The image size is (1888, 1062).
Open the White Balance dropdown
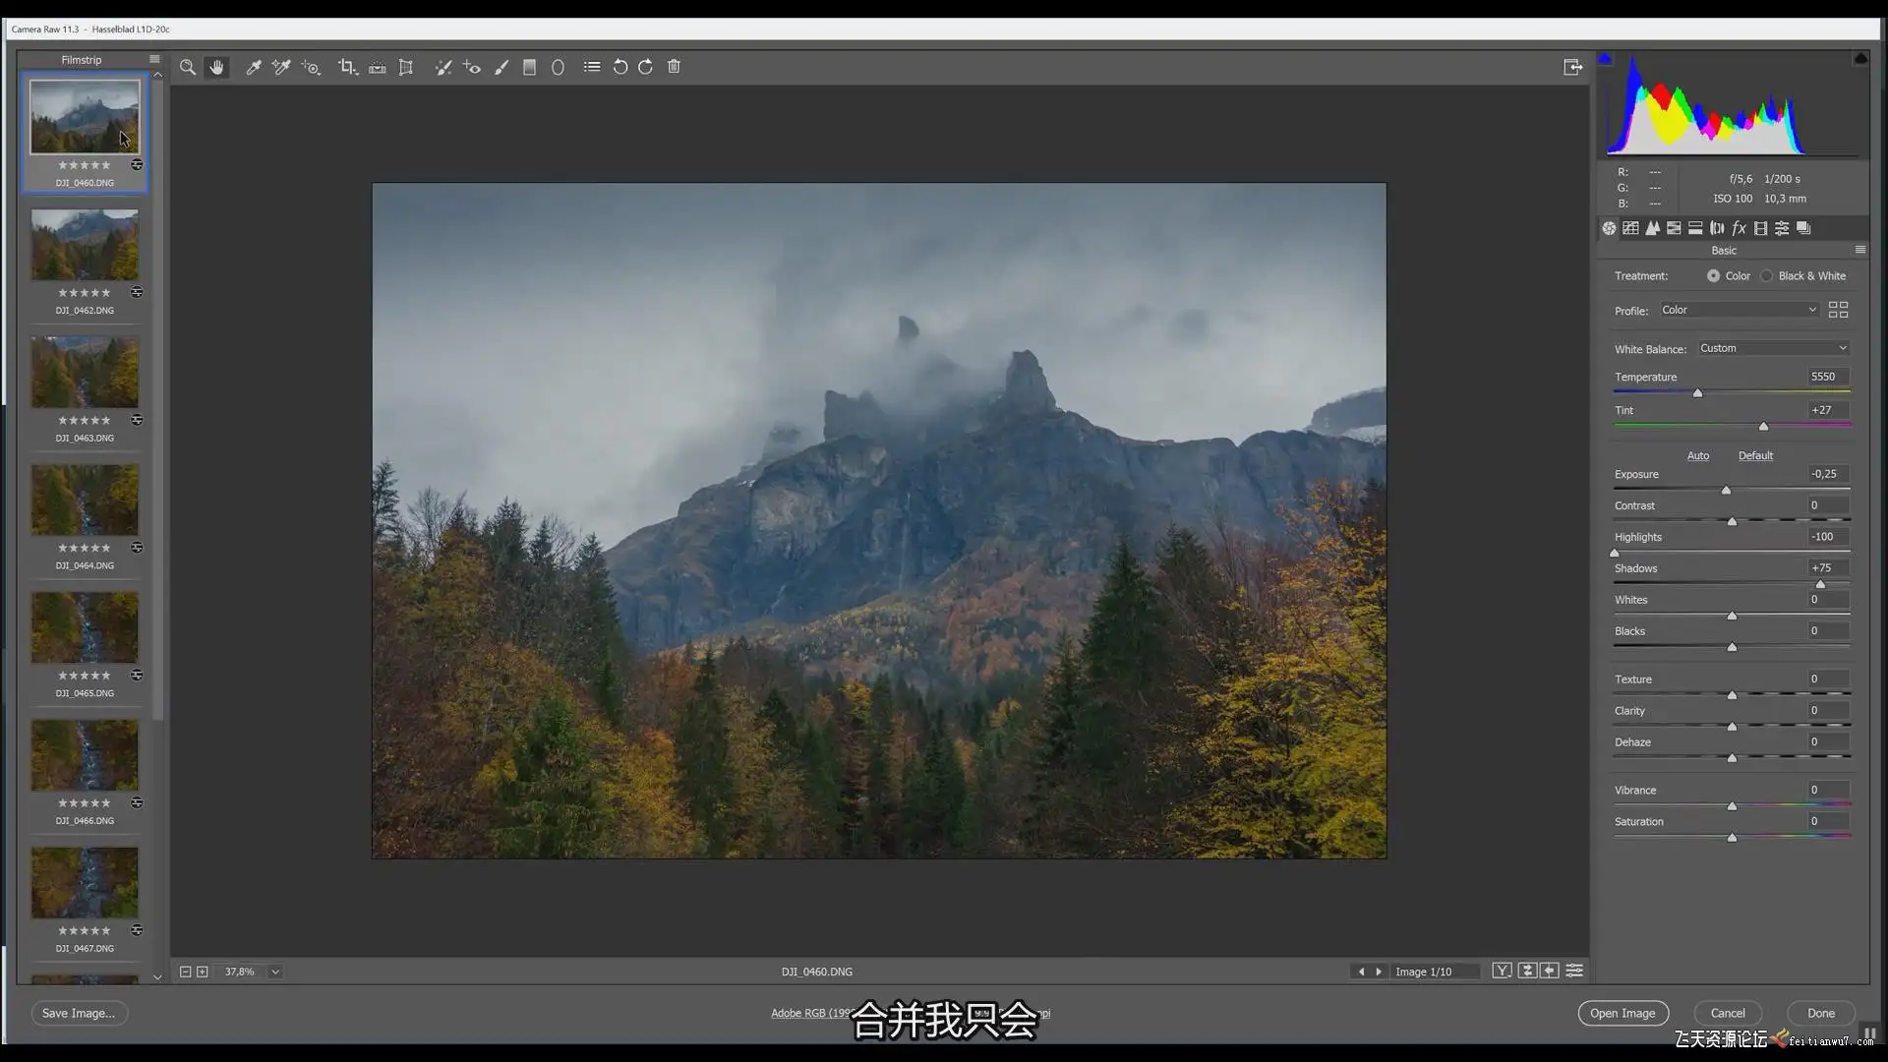1773,348
